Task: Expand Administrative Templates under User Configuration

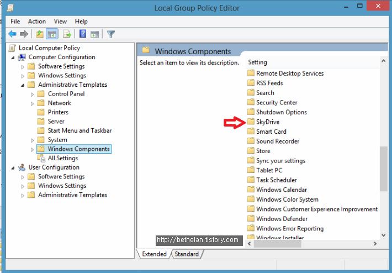Action: coord(23,196)
